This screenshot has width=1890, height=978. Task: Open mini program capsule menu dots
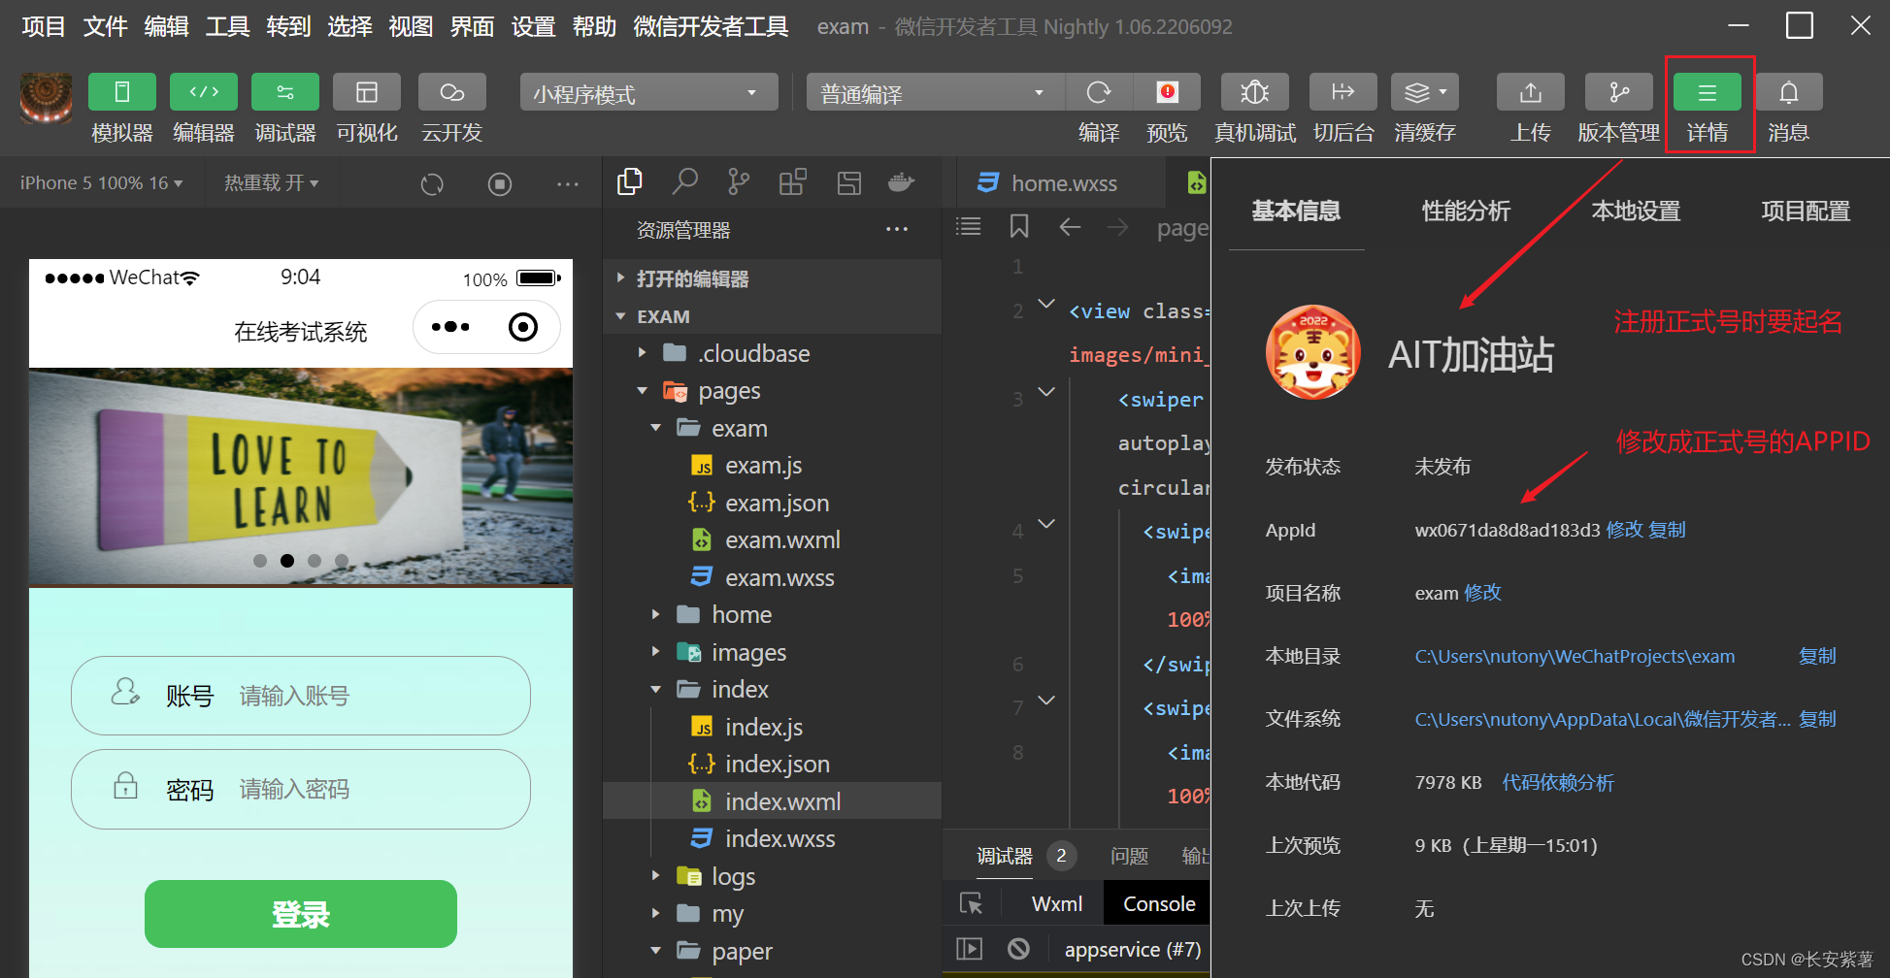450,327
